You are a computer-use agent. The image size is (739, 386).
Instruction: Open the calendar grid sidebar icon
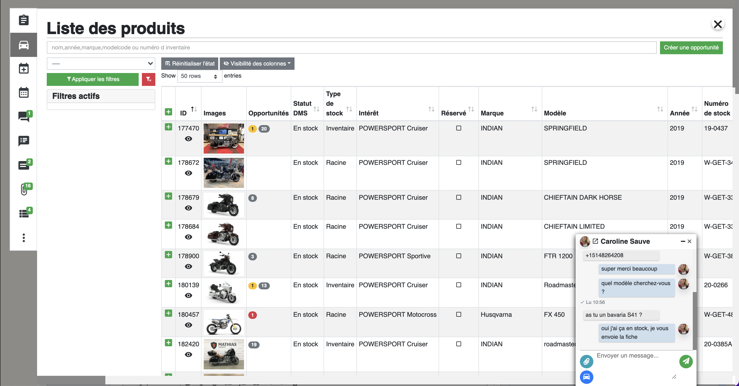[x=24, y=93]
